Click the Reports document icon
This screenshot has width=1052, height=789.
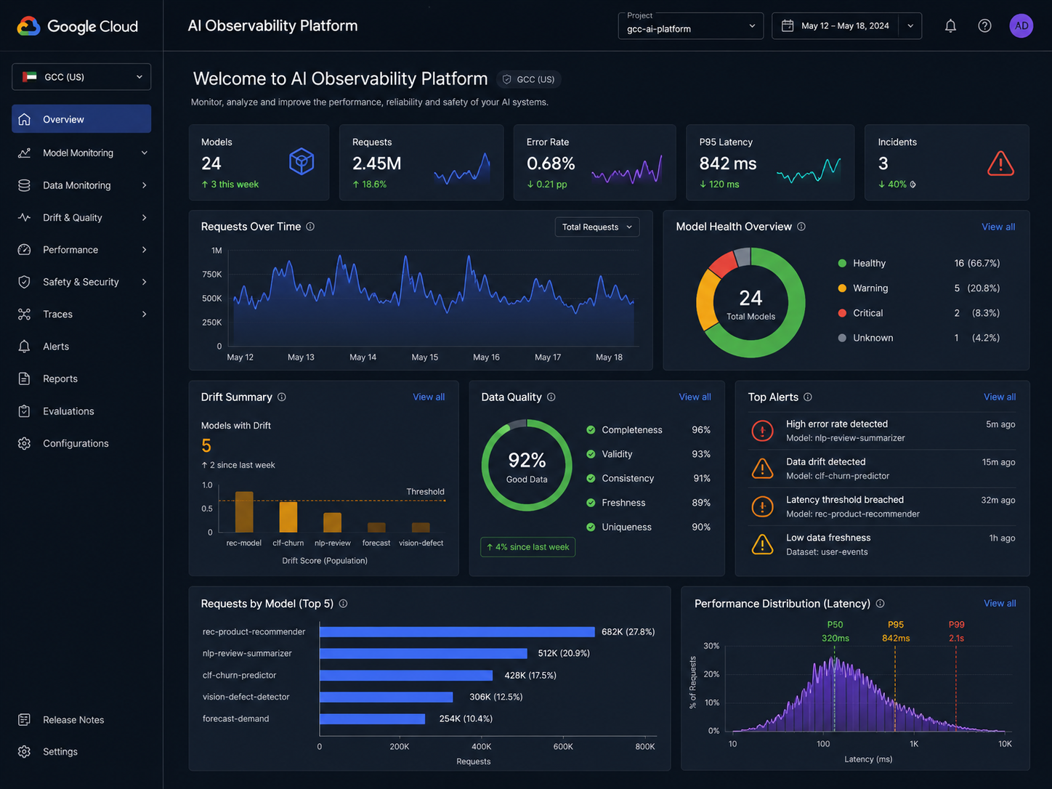25,379
